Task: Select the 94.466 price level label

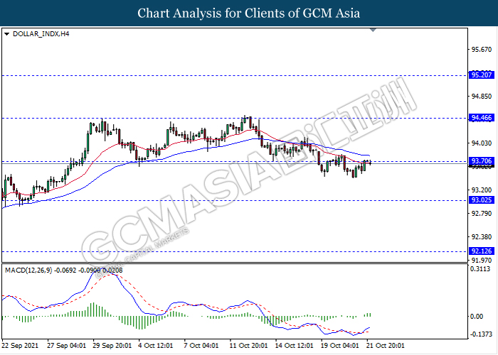Action: (482, 118)
